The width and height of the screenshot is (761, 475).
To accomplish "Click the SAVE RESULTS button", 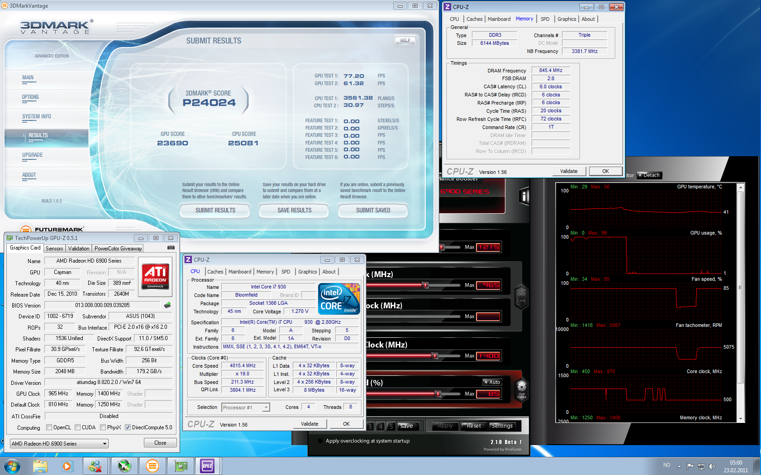I will click(295, 211).
